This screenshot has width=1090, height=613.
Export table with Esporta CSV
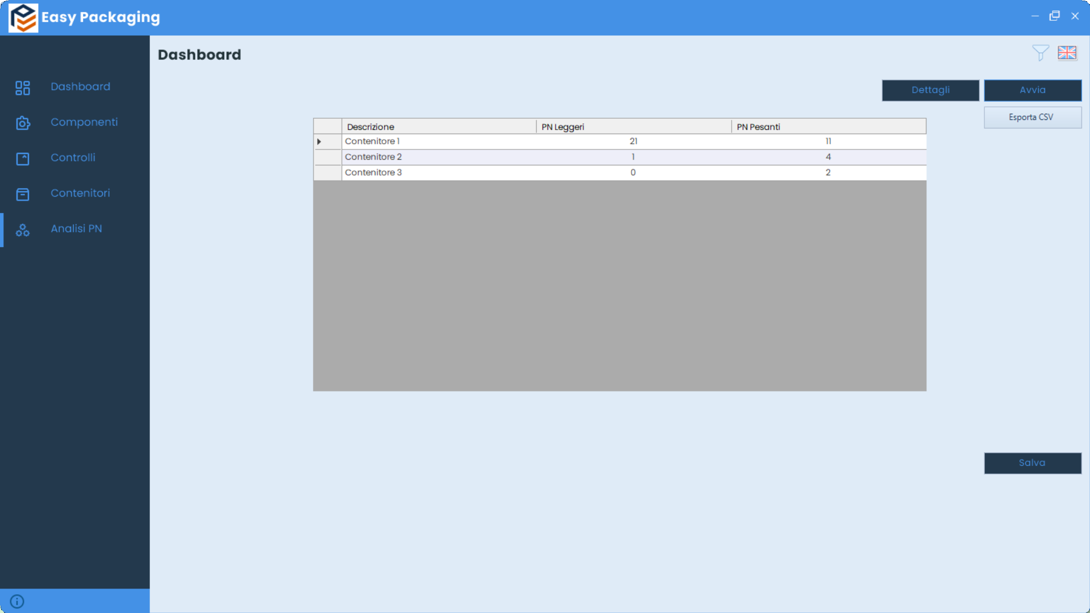pos(1032,118)
